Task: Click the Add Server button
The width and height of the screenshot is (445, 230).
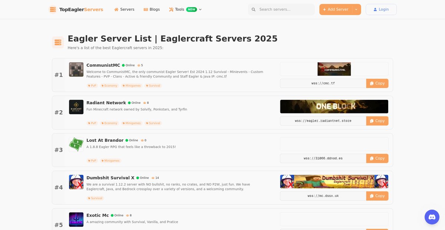Action: pyautogui.click(x=336, y=10)
